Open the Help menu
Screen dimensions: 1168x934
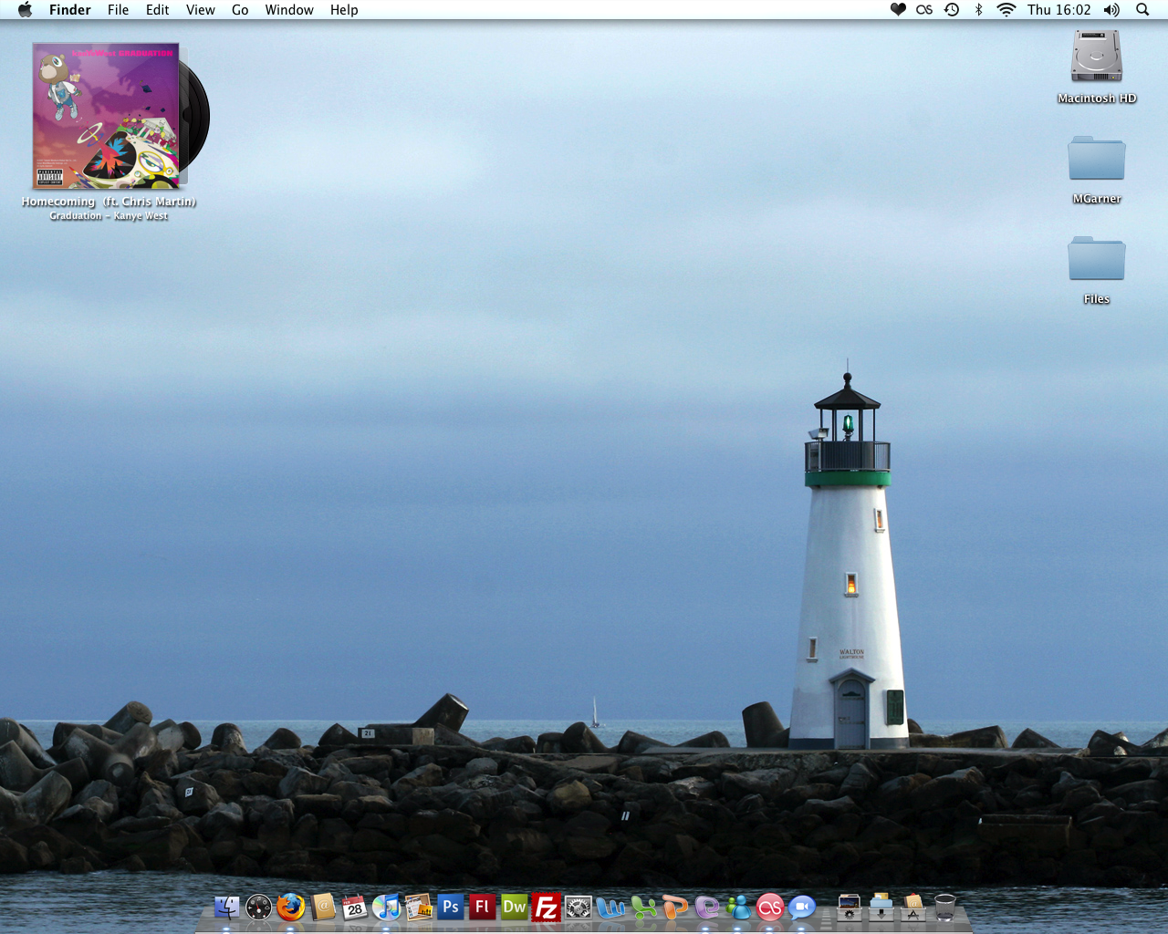[x=344, y=10]
